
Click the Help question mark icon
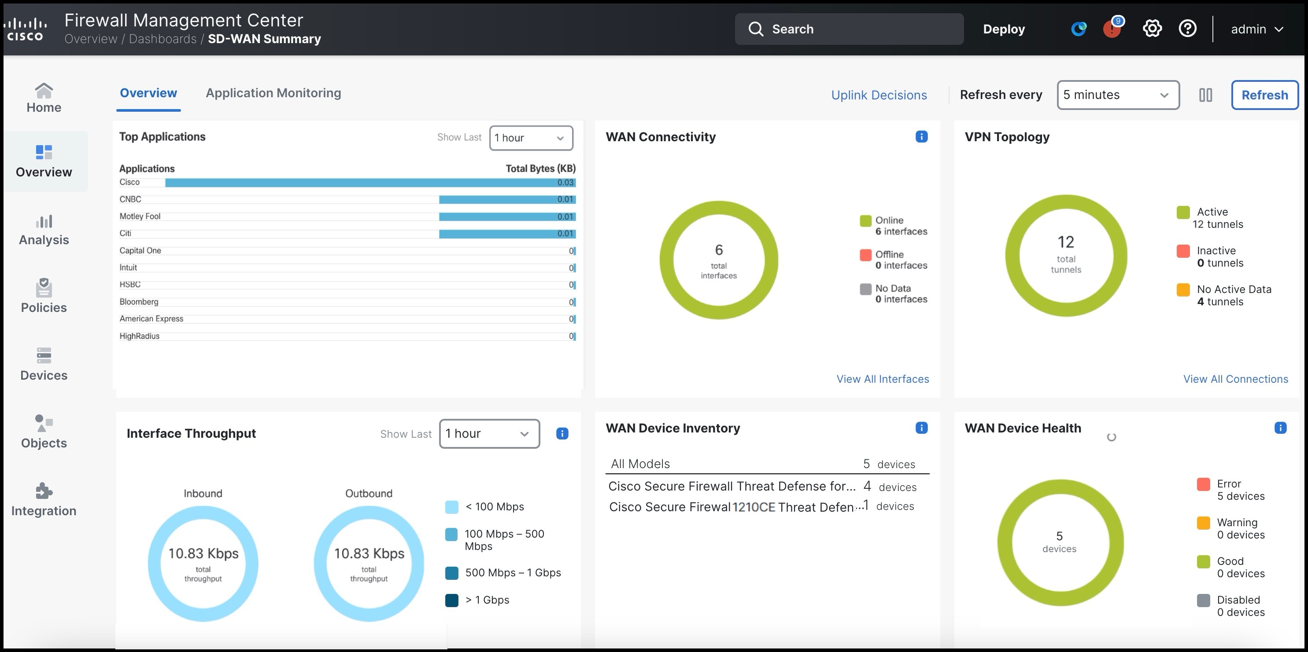coord(1188,29)
